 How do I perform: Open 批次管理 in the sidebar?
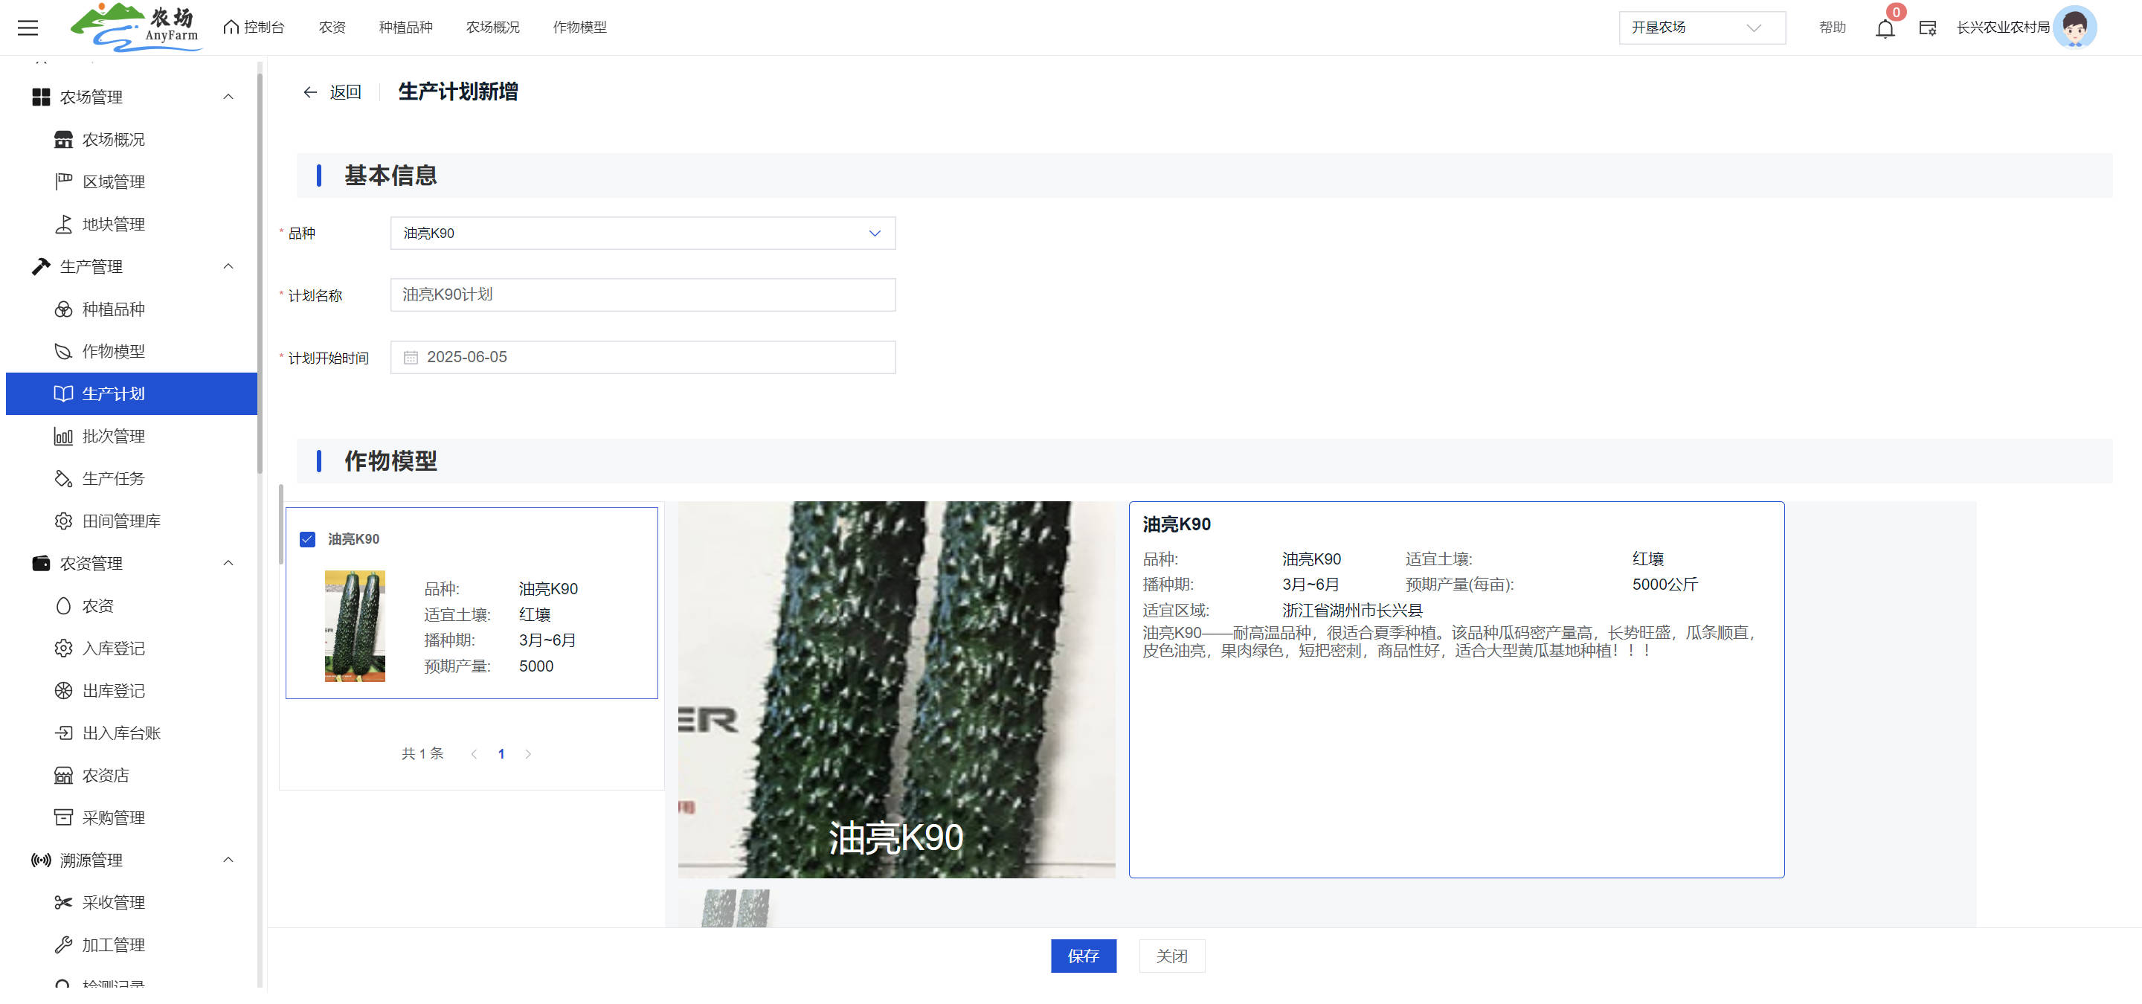coord(113,437)
